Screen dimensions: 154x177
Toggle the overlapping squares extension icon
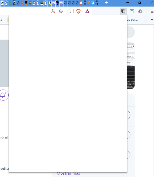coord(124,11)
